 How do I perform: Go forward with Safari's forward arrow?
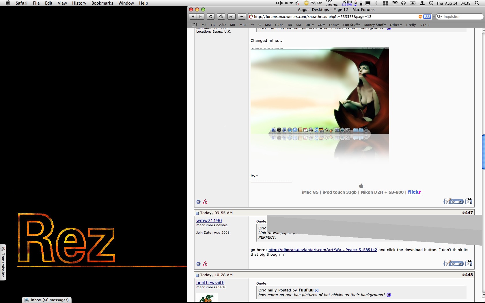coord(200,16)
